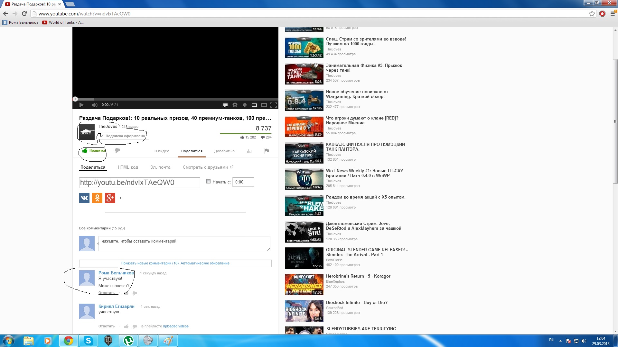Open uTorrent from taskbar
The width and height of the screenshot is (618, 347).
coord(128,341)
